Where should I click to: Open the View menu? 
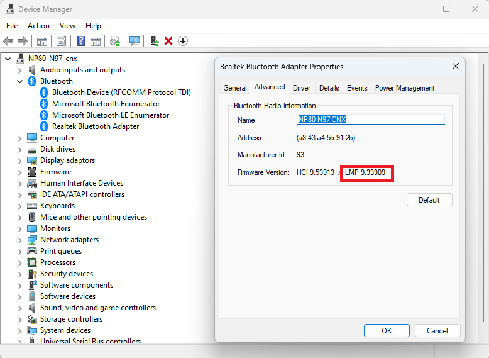click(x=67, y=26)
